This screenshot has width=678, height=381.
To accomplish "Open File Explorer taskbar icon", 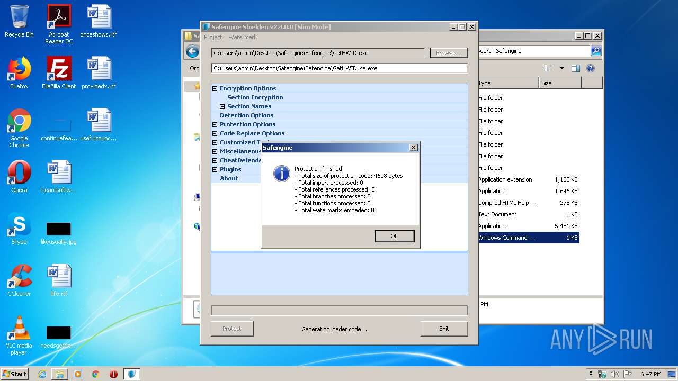I will (60, 374).
